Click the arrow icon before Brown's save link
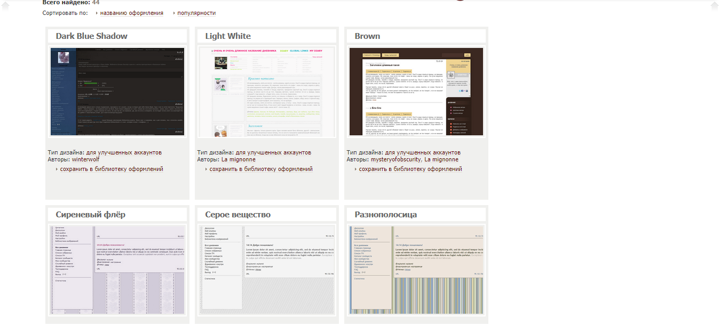The image size is (720, 326). pos(355,168)
